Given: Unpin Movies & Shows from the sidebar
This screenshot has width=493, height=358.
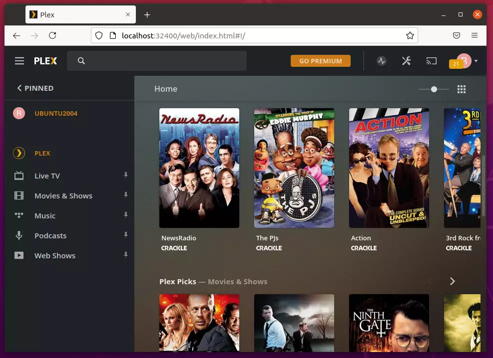Looking at the screenshot, I should click(x=126, y=195).
